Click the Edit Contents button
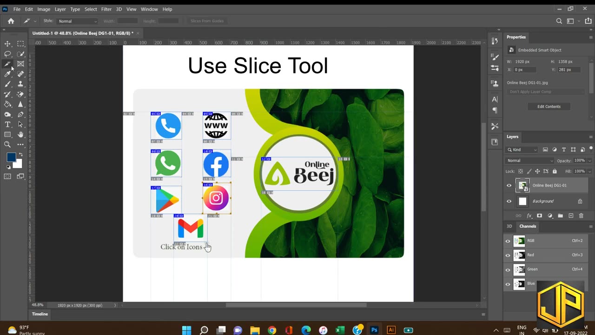 click(x=549, y=107)
